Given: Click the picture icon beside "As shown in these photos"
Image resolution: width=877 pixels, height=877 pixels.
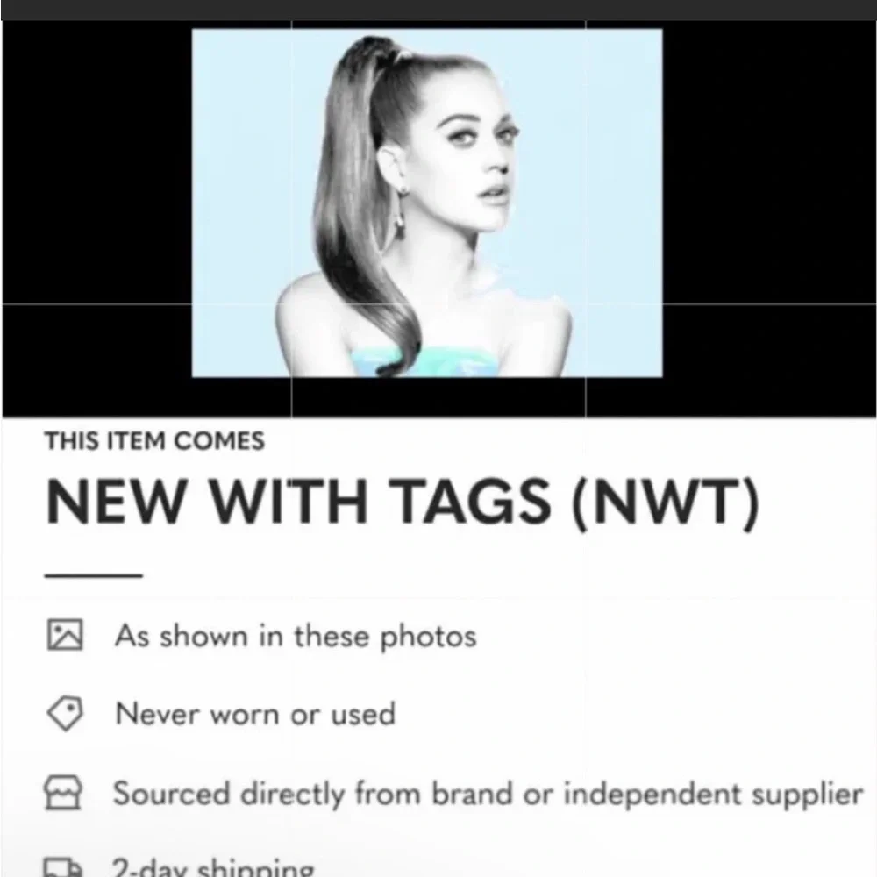Looking at the screenshot, I should pyautogui.click(x=65, y=635).
